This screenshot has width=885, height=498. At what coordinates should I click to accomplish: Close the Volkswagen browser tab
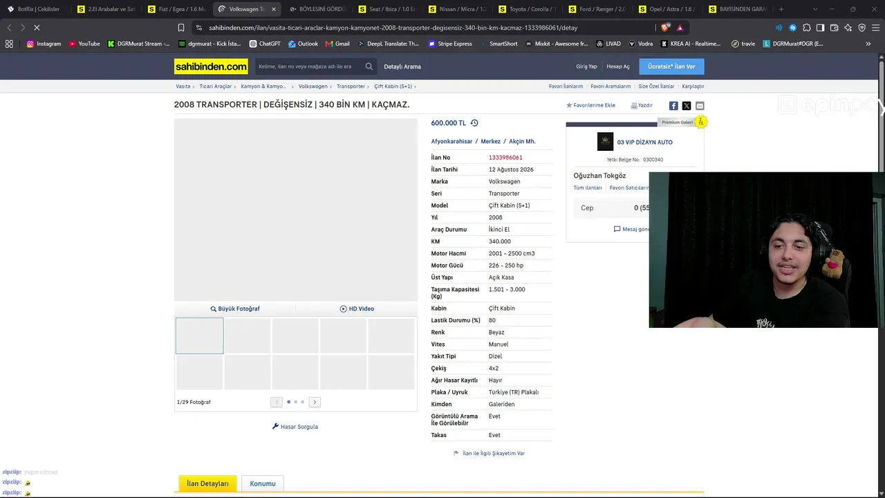pos(274,9)
